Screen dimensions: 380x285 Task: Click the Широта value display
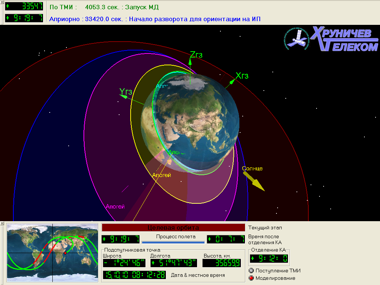124,263
